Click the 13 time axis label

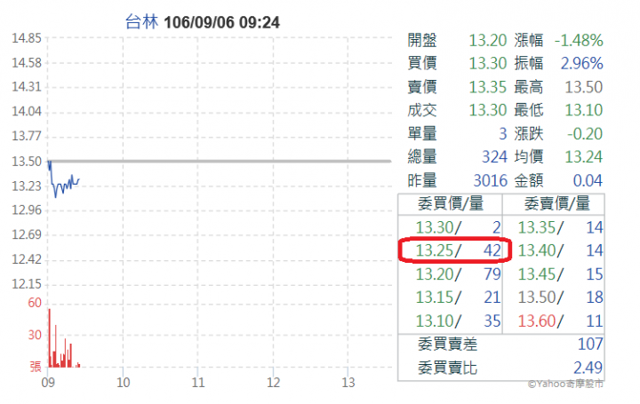[348, 383]
